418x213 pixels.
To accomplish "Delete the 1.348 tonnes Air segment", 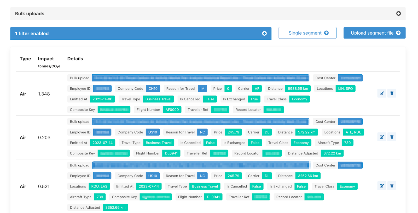I will pos(392,93).
